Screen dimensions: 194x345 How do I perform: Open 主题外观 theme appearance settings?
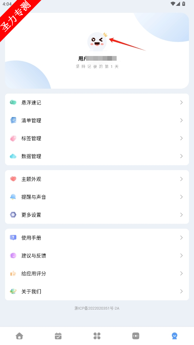tap(97, 179)
